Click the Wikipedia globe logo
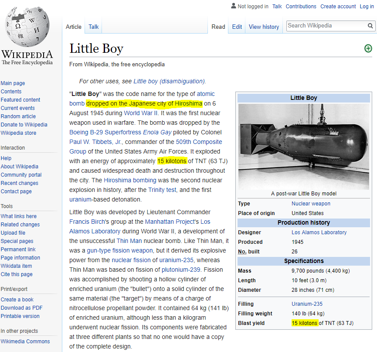The width and height of the screenshot is (377, 352). [27, 27]
